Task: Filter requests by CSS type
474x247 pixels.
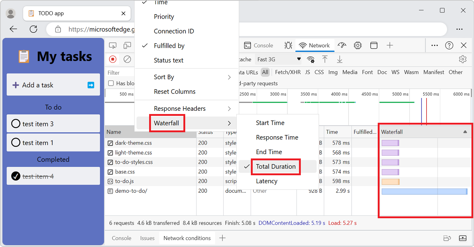Action: coord(319,72)
